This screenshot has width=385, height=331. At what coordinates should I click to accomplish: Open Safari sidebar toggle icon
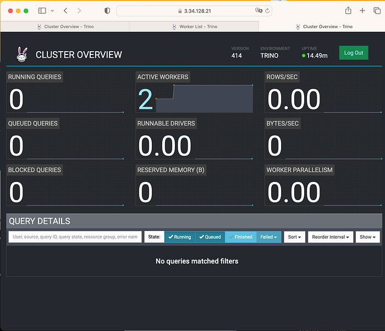(42, 11)
